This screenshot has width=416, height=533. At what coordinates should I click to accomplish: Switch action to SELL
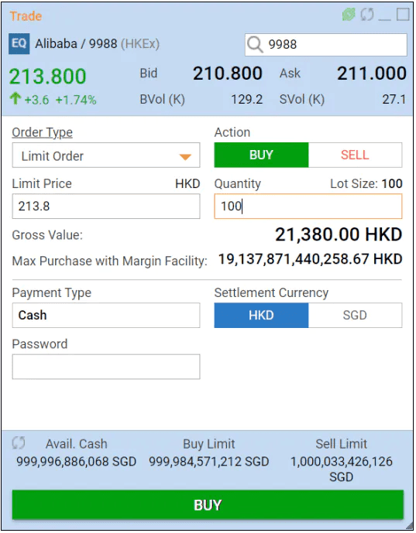tap(355, 155)
